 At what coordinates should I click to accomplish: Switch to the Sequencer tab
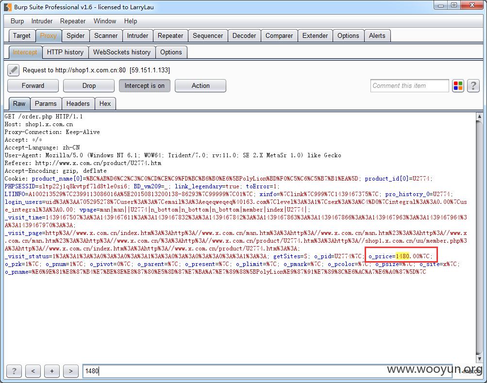point(208,36)
